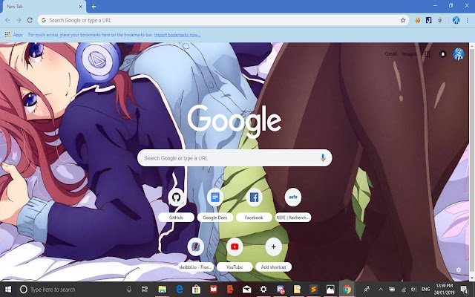
Task: Open the Facebook shortcut
Action: coord(254,205)
